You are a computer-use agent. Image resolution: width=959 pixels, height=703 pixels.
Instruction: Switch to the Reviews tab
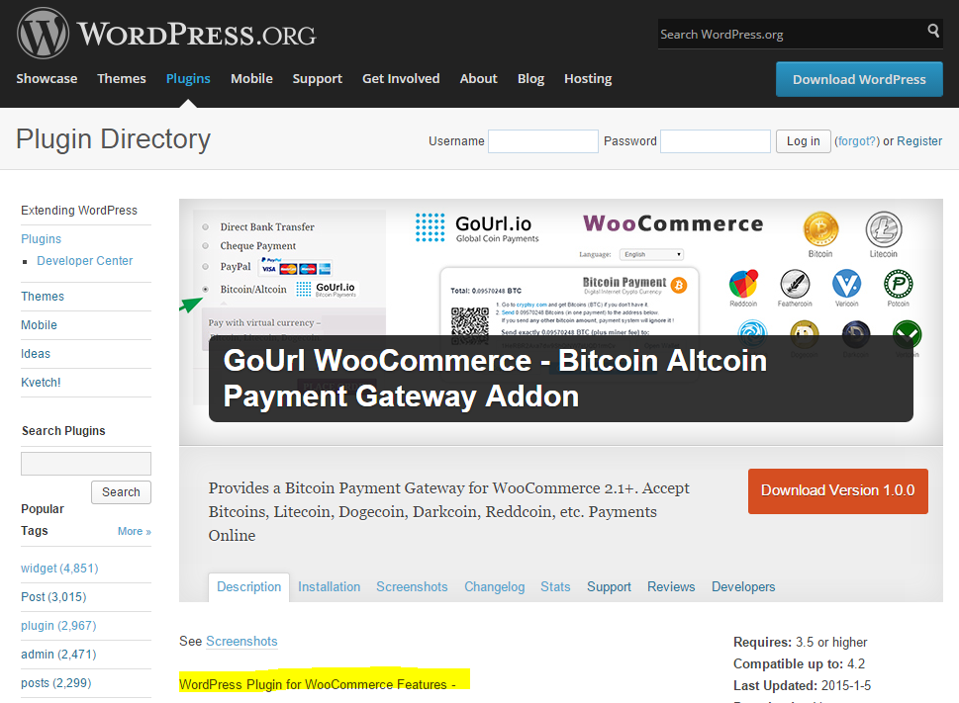671,587
